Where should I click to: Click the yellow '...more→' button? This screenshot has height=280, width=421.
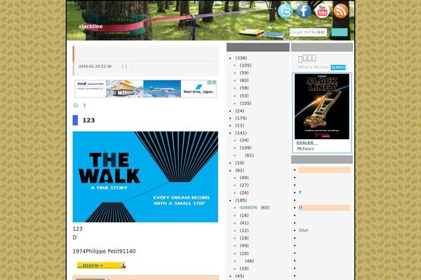(x=101, y=265)
